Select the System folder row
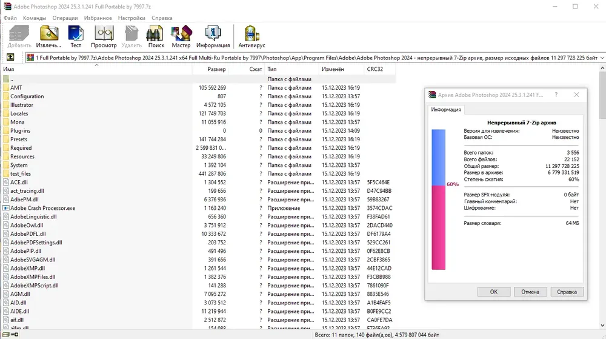The image size is (606, 339). pos(199,165)
